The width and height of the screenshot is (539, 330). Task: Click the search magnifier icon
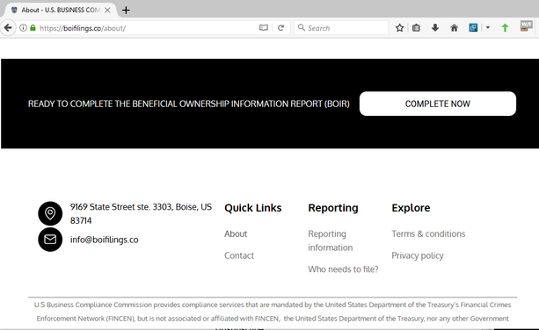pos(302,27)
